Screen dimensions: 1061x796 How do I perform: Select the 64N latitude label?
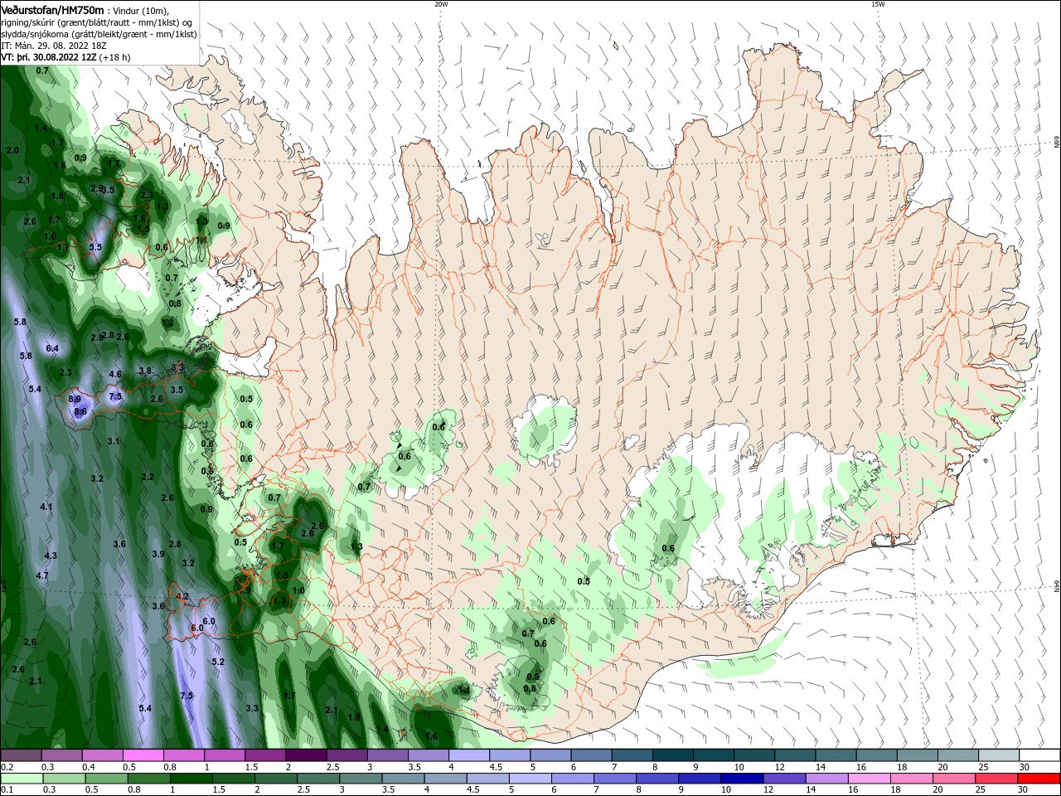(x=1057, y=586)
